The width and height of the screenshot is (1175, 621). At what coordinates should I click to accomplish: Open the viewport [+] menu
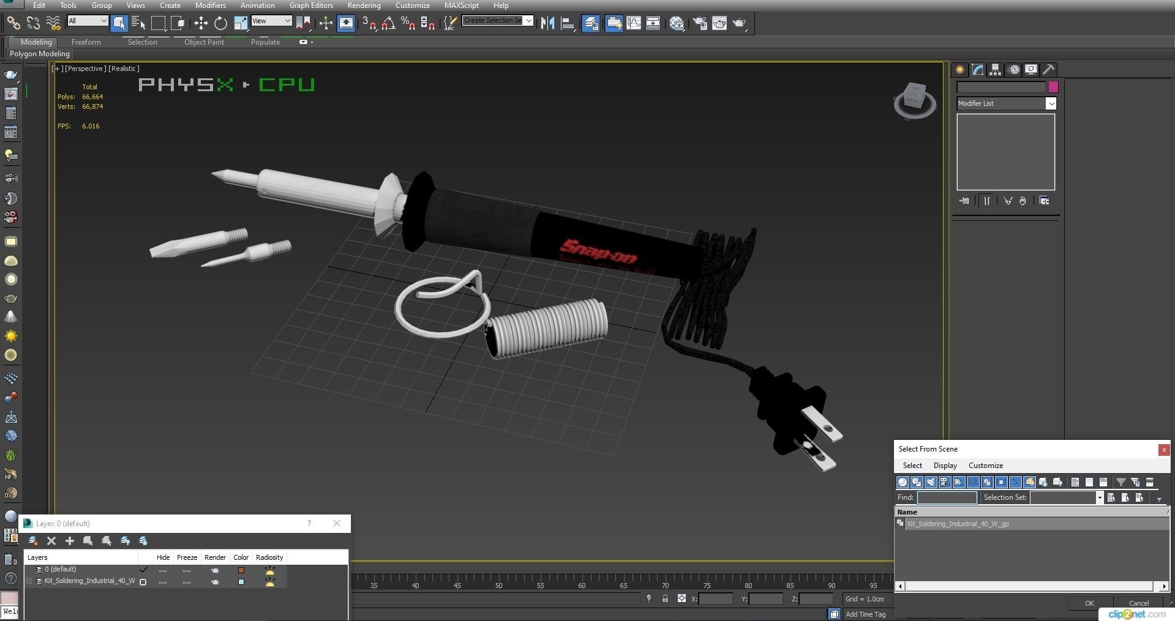click(x=58, y=69)
